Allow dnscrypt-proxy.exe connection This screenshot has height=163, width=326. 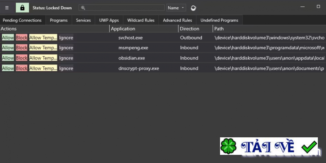coord(8,68)
